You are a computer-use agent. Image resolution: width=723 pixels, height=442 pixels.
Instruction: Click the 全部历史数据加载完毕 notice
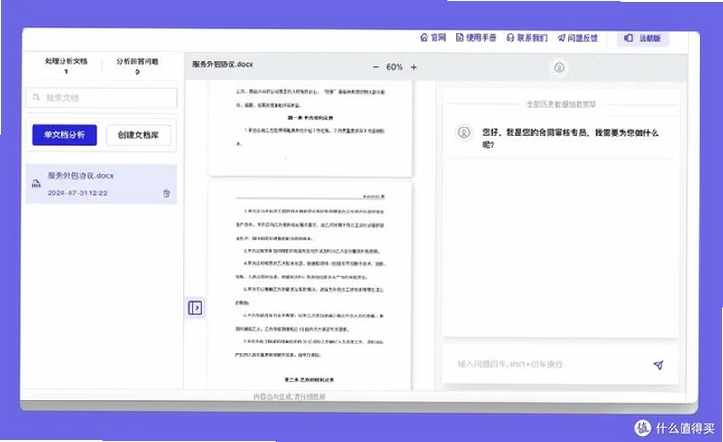pos(561,104)
